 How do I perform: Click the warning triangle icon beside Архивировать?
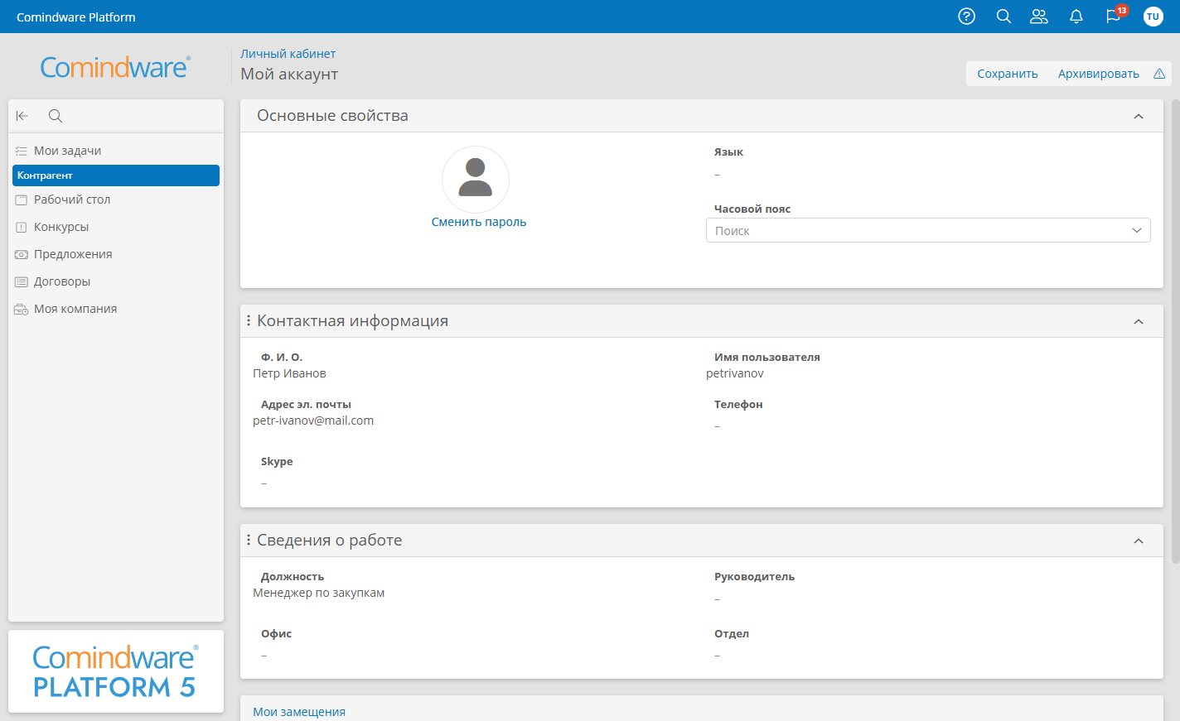click(1159, 74)
